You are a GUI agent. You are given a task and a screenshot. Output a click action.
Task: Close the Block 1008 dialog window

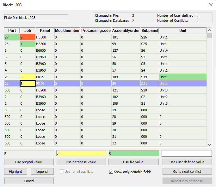211,5
